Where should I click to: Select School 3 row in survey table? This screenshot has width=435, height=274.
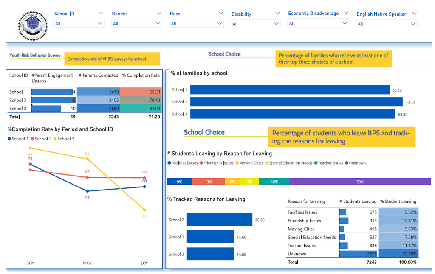[x=85, y=108]
